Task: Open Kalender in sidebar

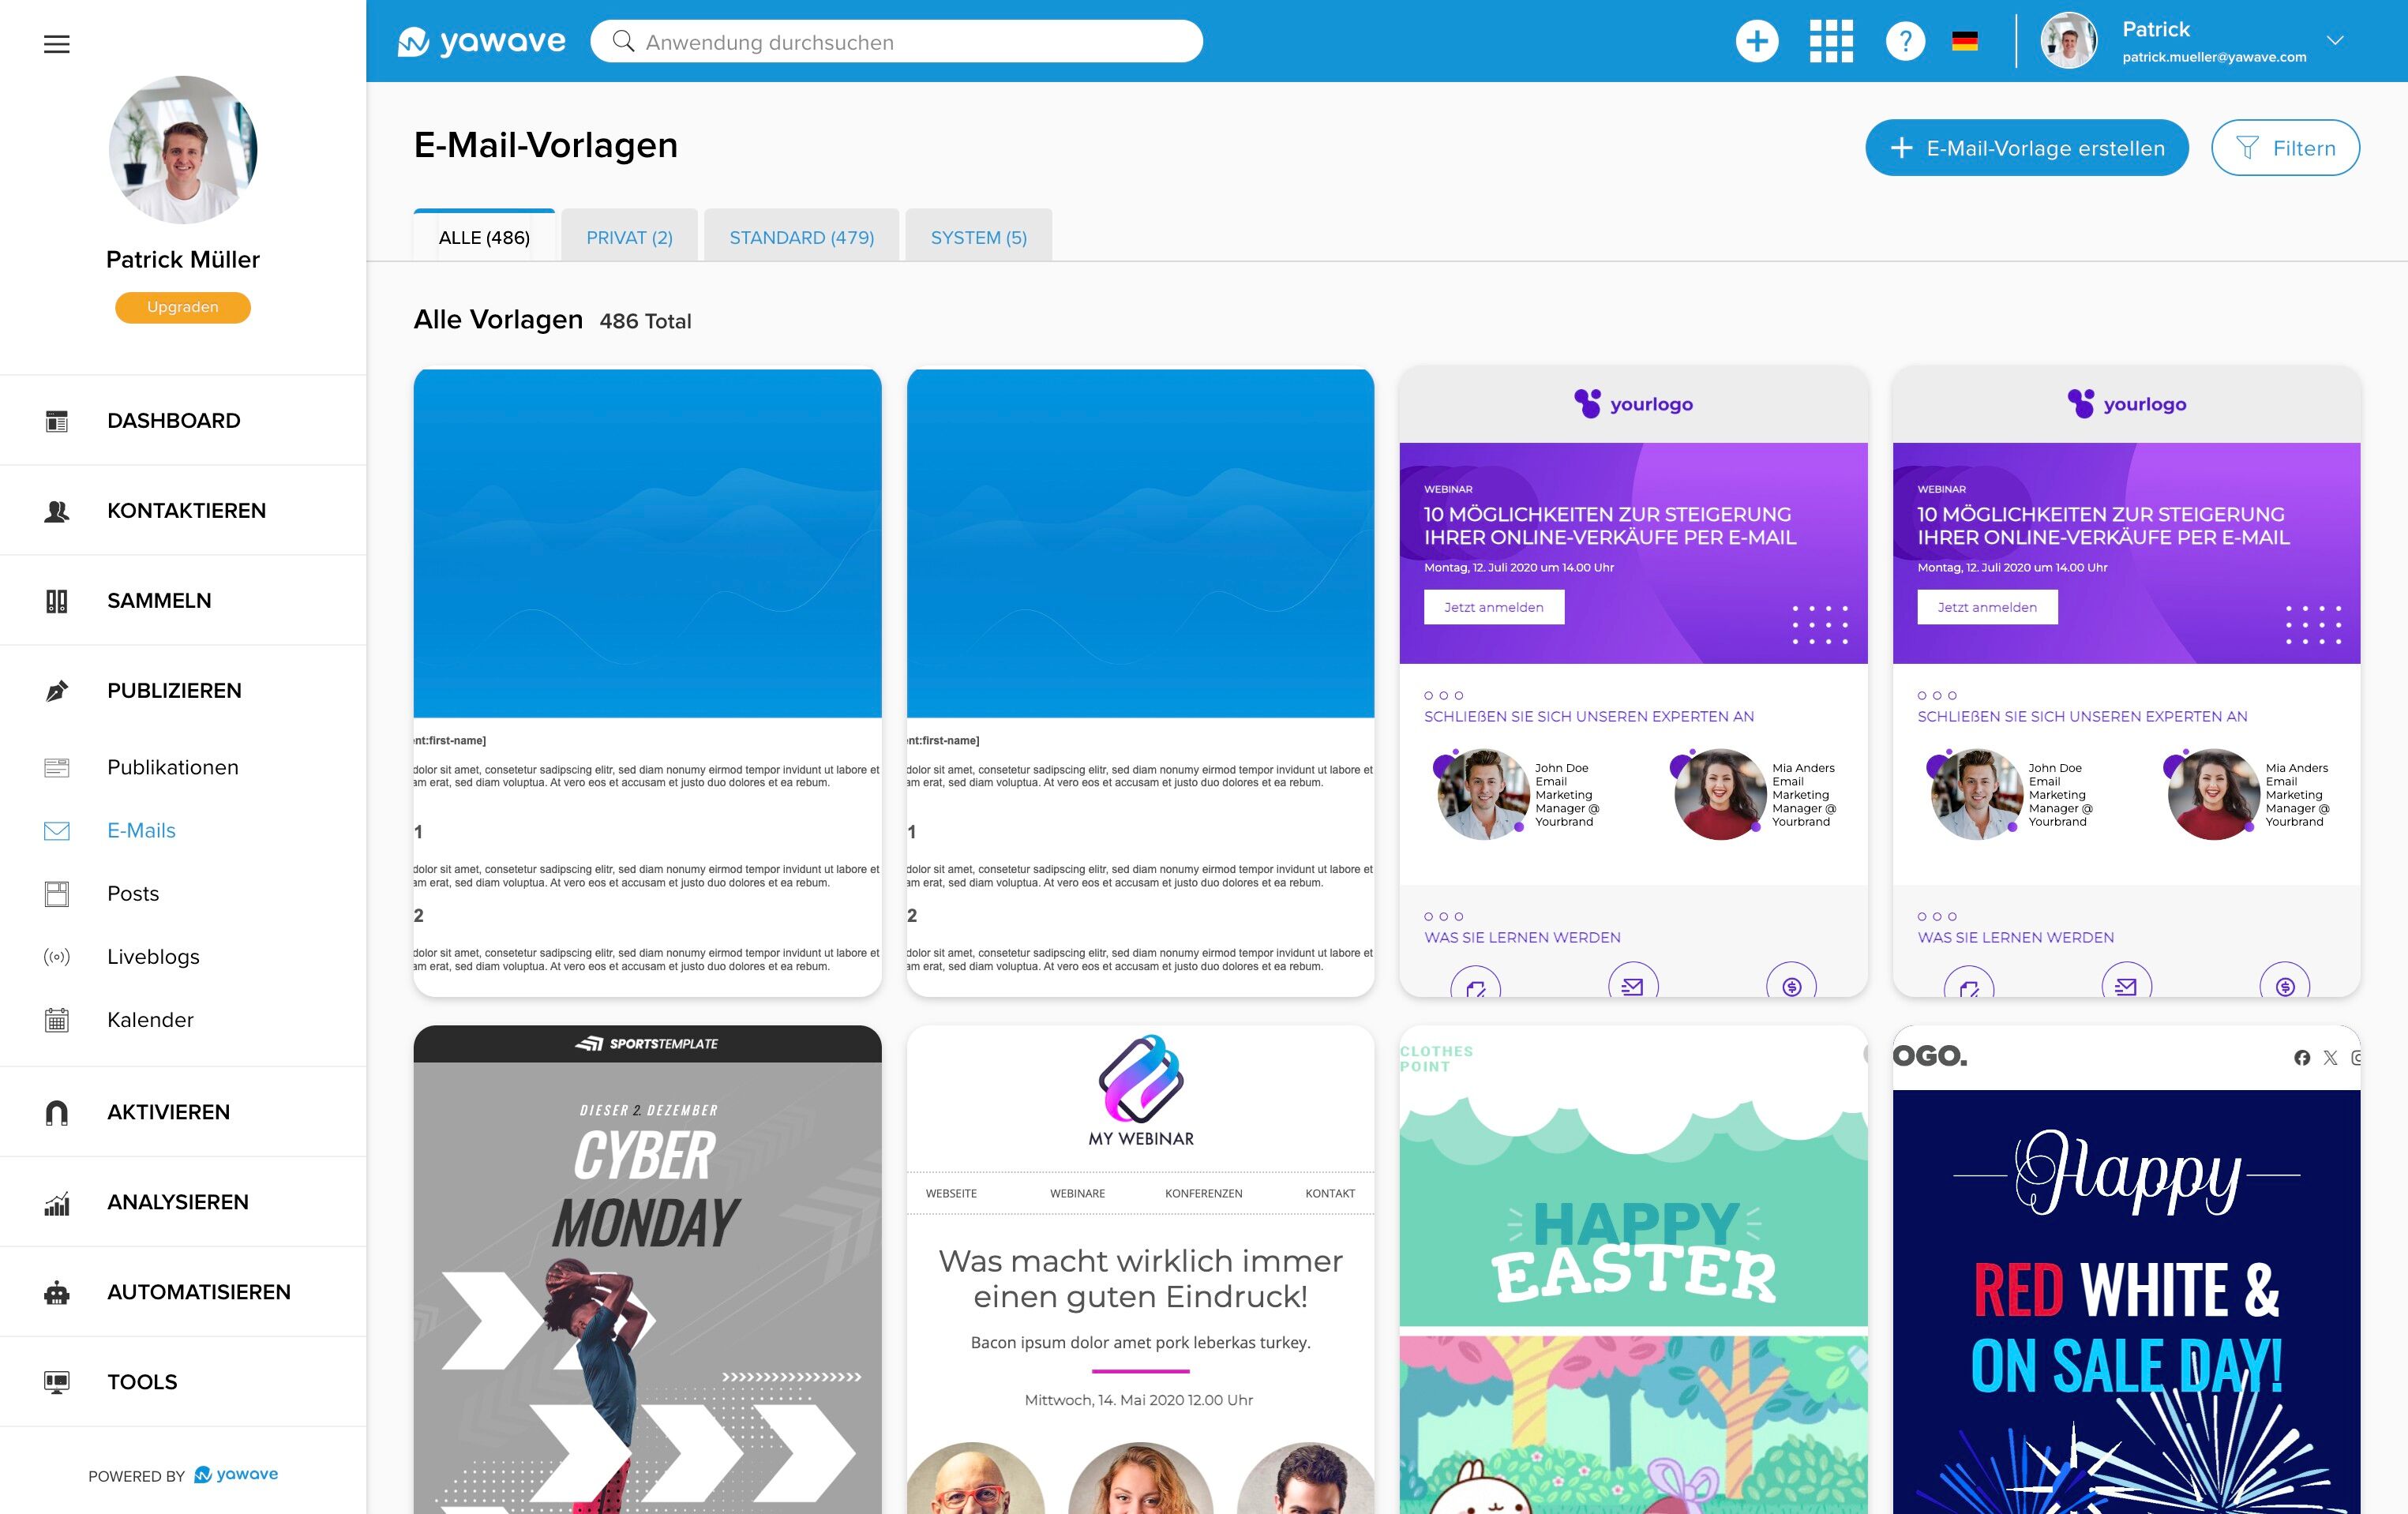Action: pos(150,1020)
